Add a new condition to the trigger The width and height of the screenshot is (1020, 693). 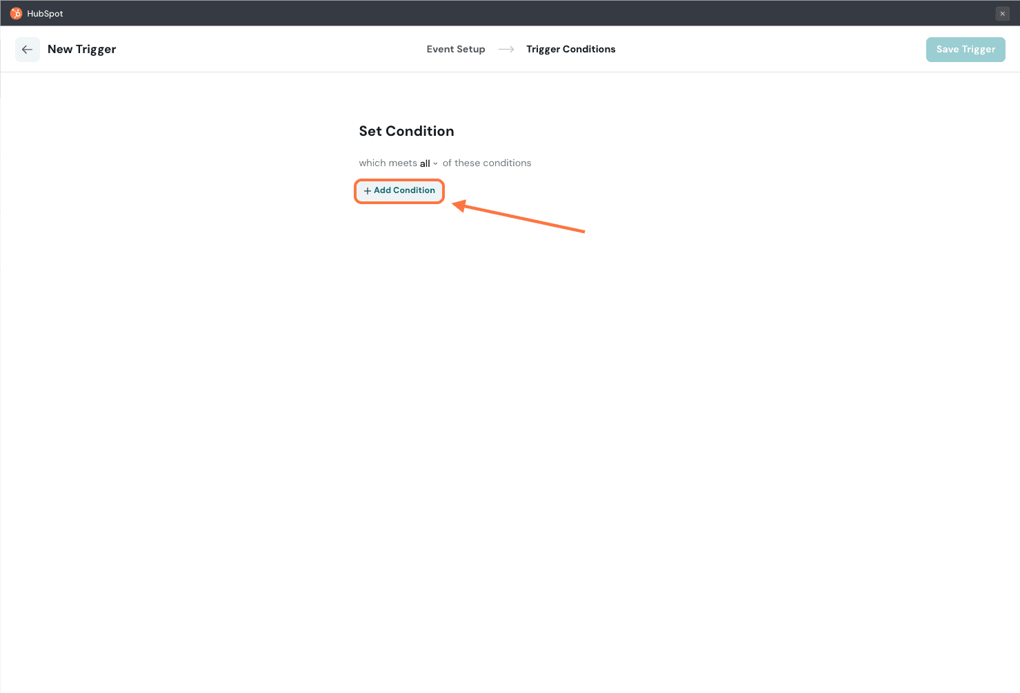(399, 191)
